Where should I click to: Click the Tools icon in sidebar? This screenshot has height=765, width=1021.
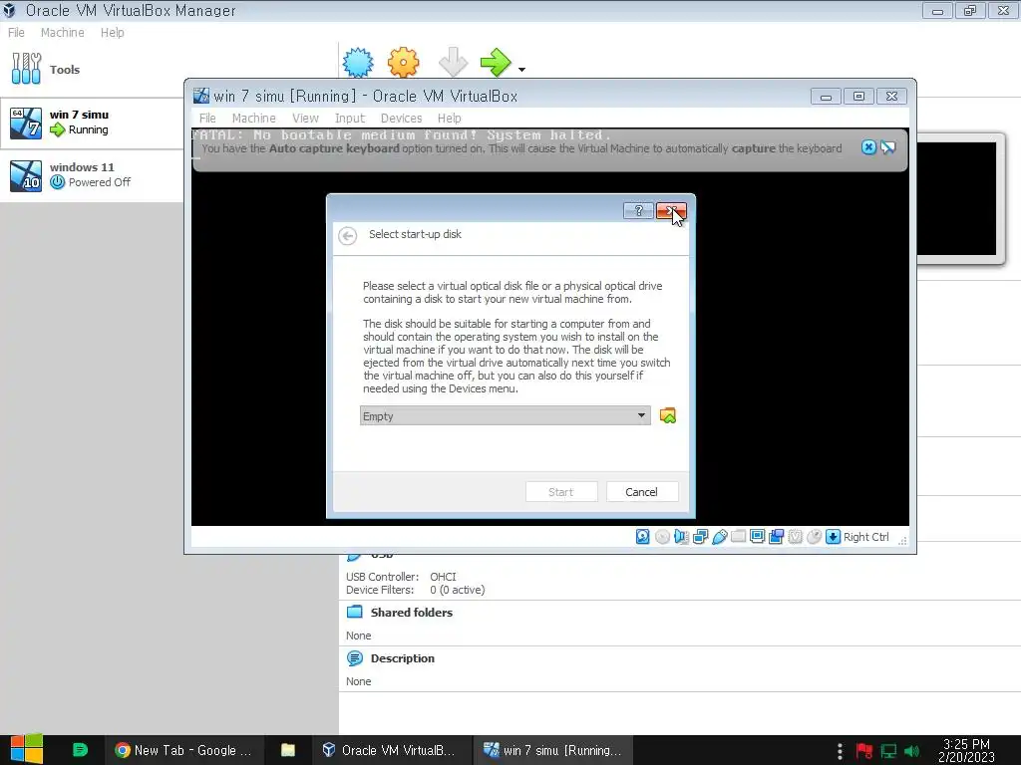click(x=26, y=69)
